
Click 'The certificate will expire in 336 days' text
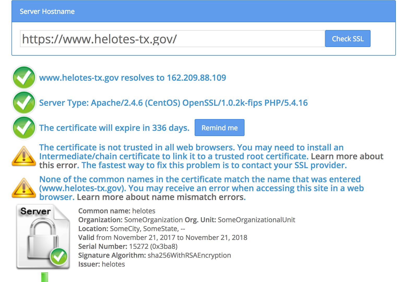click(114, 128)
